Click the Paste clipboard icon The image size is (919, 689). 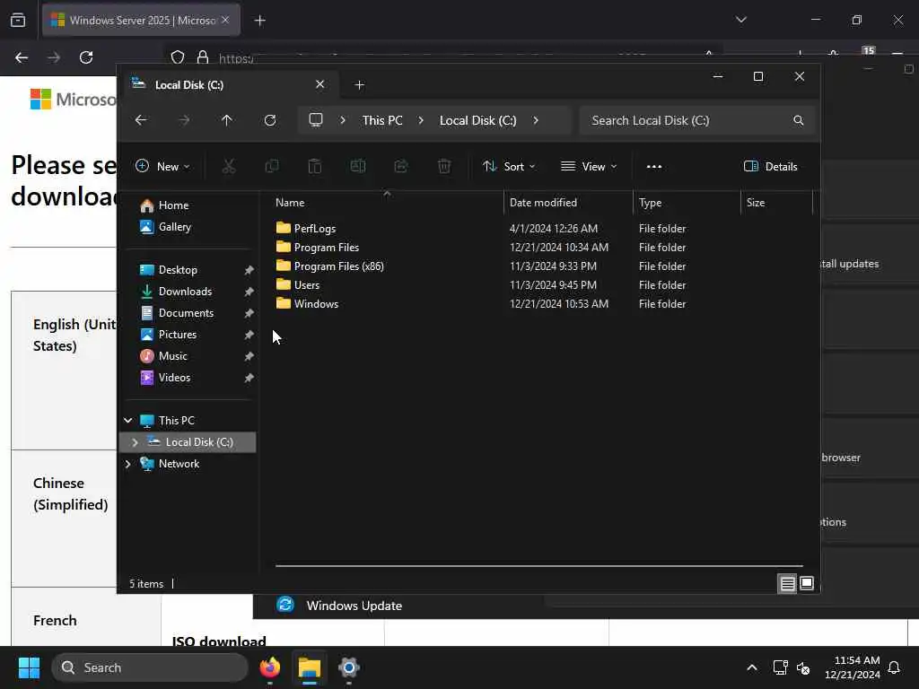(315, 166)
